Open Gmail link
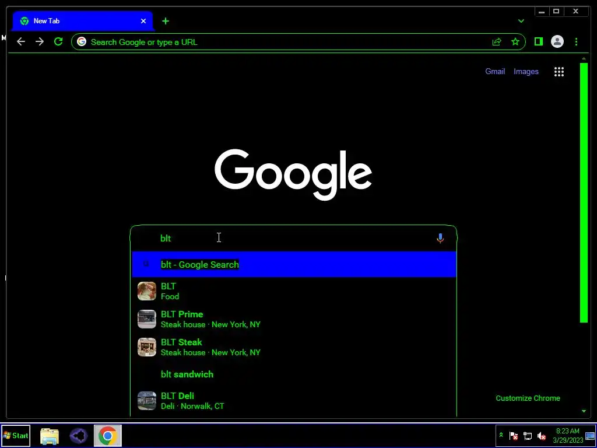 pos(495,71)
